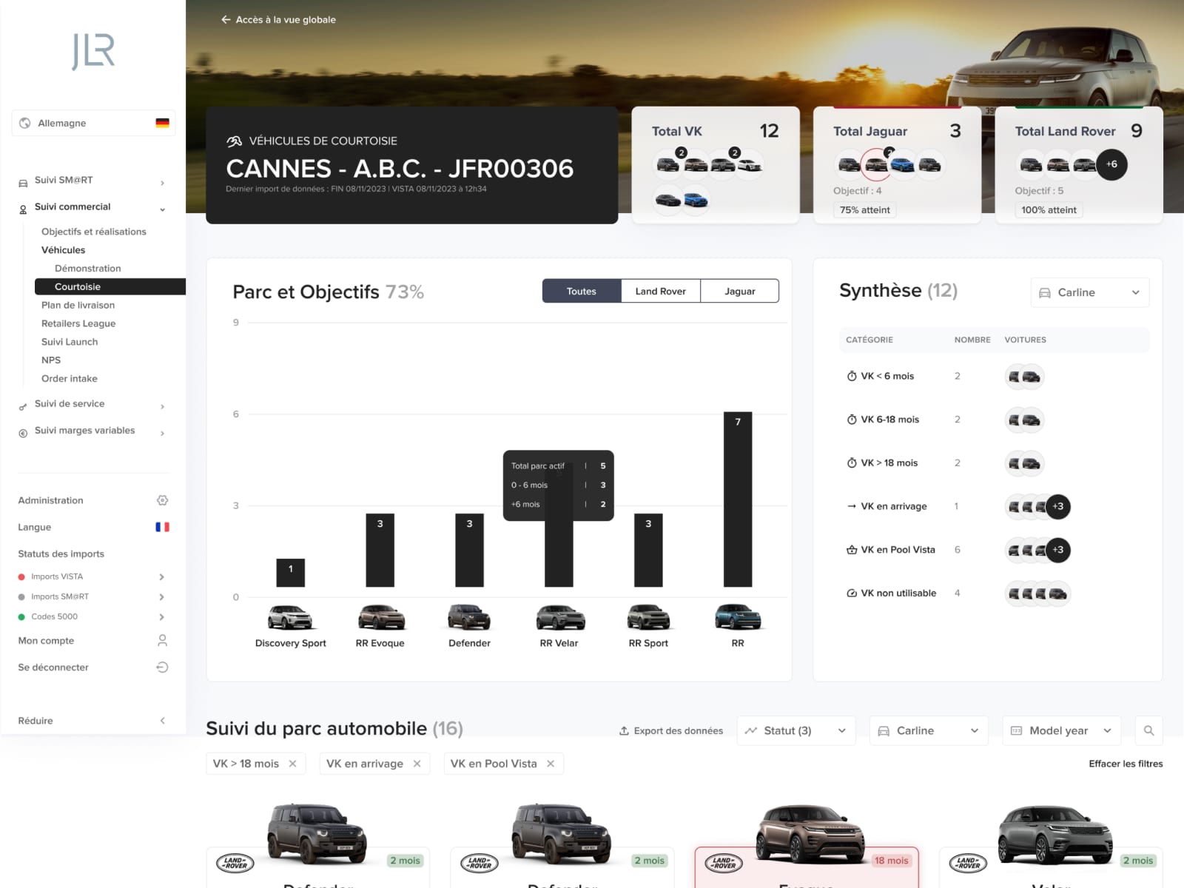The height and width of the screenshot is (888, 1184).
Task: Select the Courtoisie menu item
Action: click(110, 286)
